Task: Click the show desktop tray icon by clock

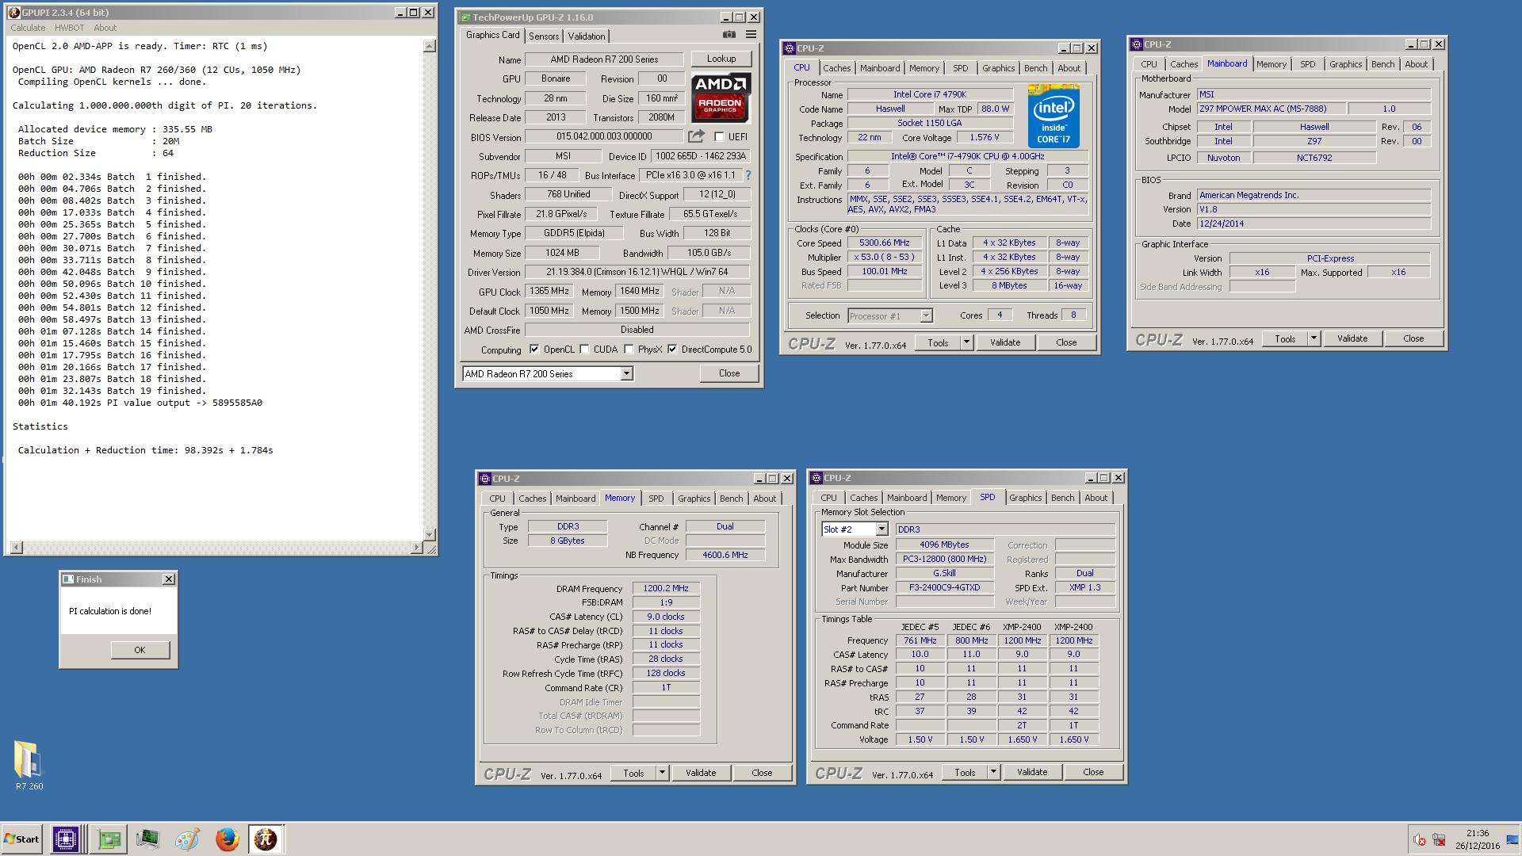Action: click(1513, 839)
